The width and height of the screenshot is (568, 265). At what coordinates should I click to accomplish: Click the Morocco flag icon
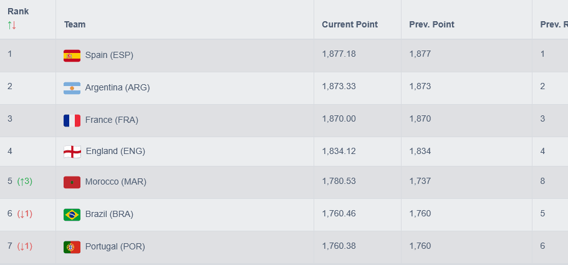coord(72,182)
